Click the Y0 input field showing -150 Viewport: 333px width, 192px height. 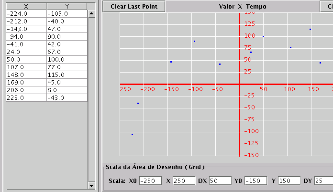(256, 181)
